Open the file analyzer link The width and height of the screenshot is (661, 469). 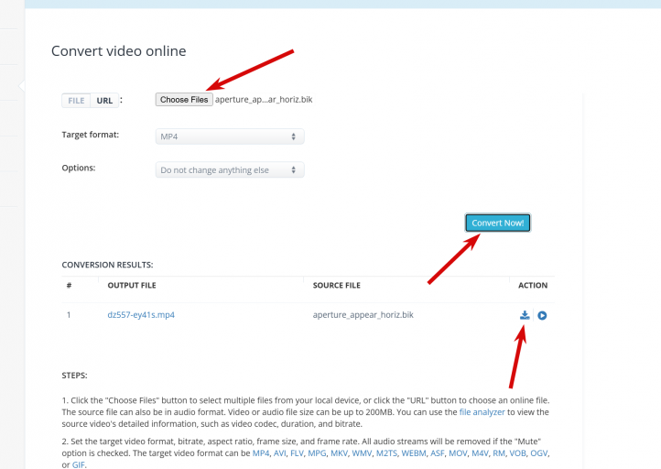[x=482, y=412]
